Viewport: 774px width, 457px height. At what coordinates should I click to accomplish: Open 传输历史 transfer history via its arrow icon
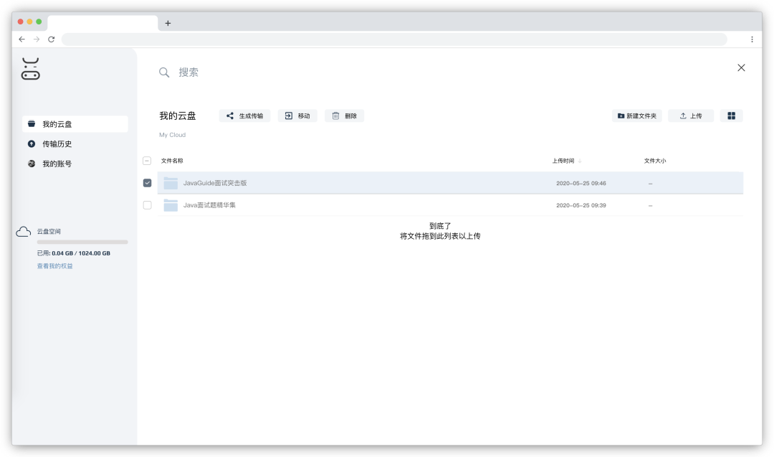pos(30,143)
